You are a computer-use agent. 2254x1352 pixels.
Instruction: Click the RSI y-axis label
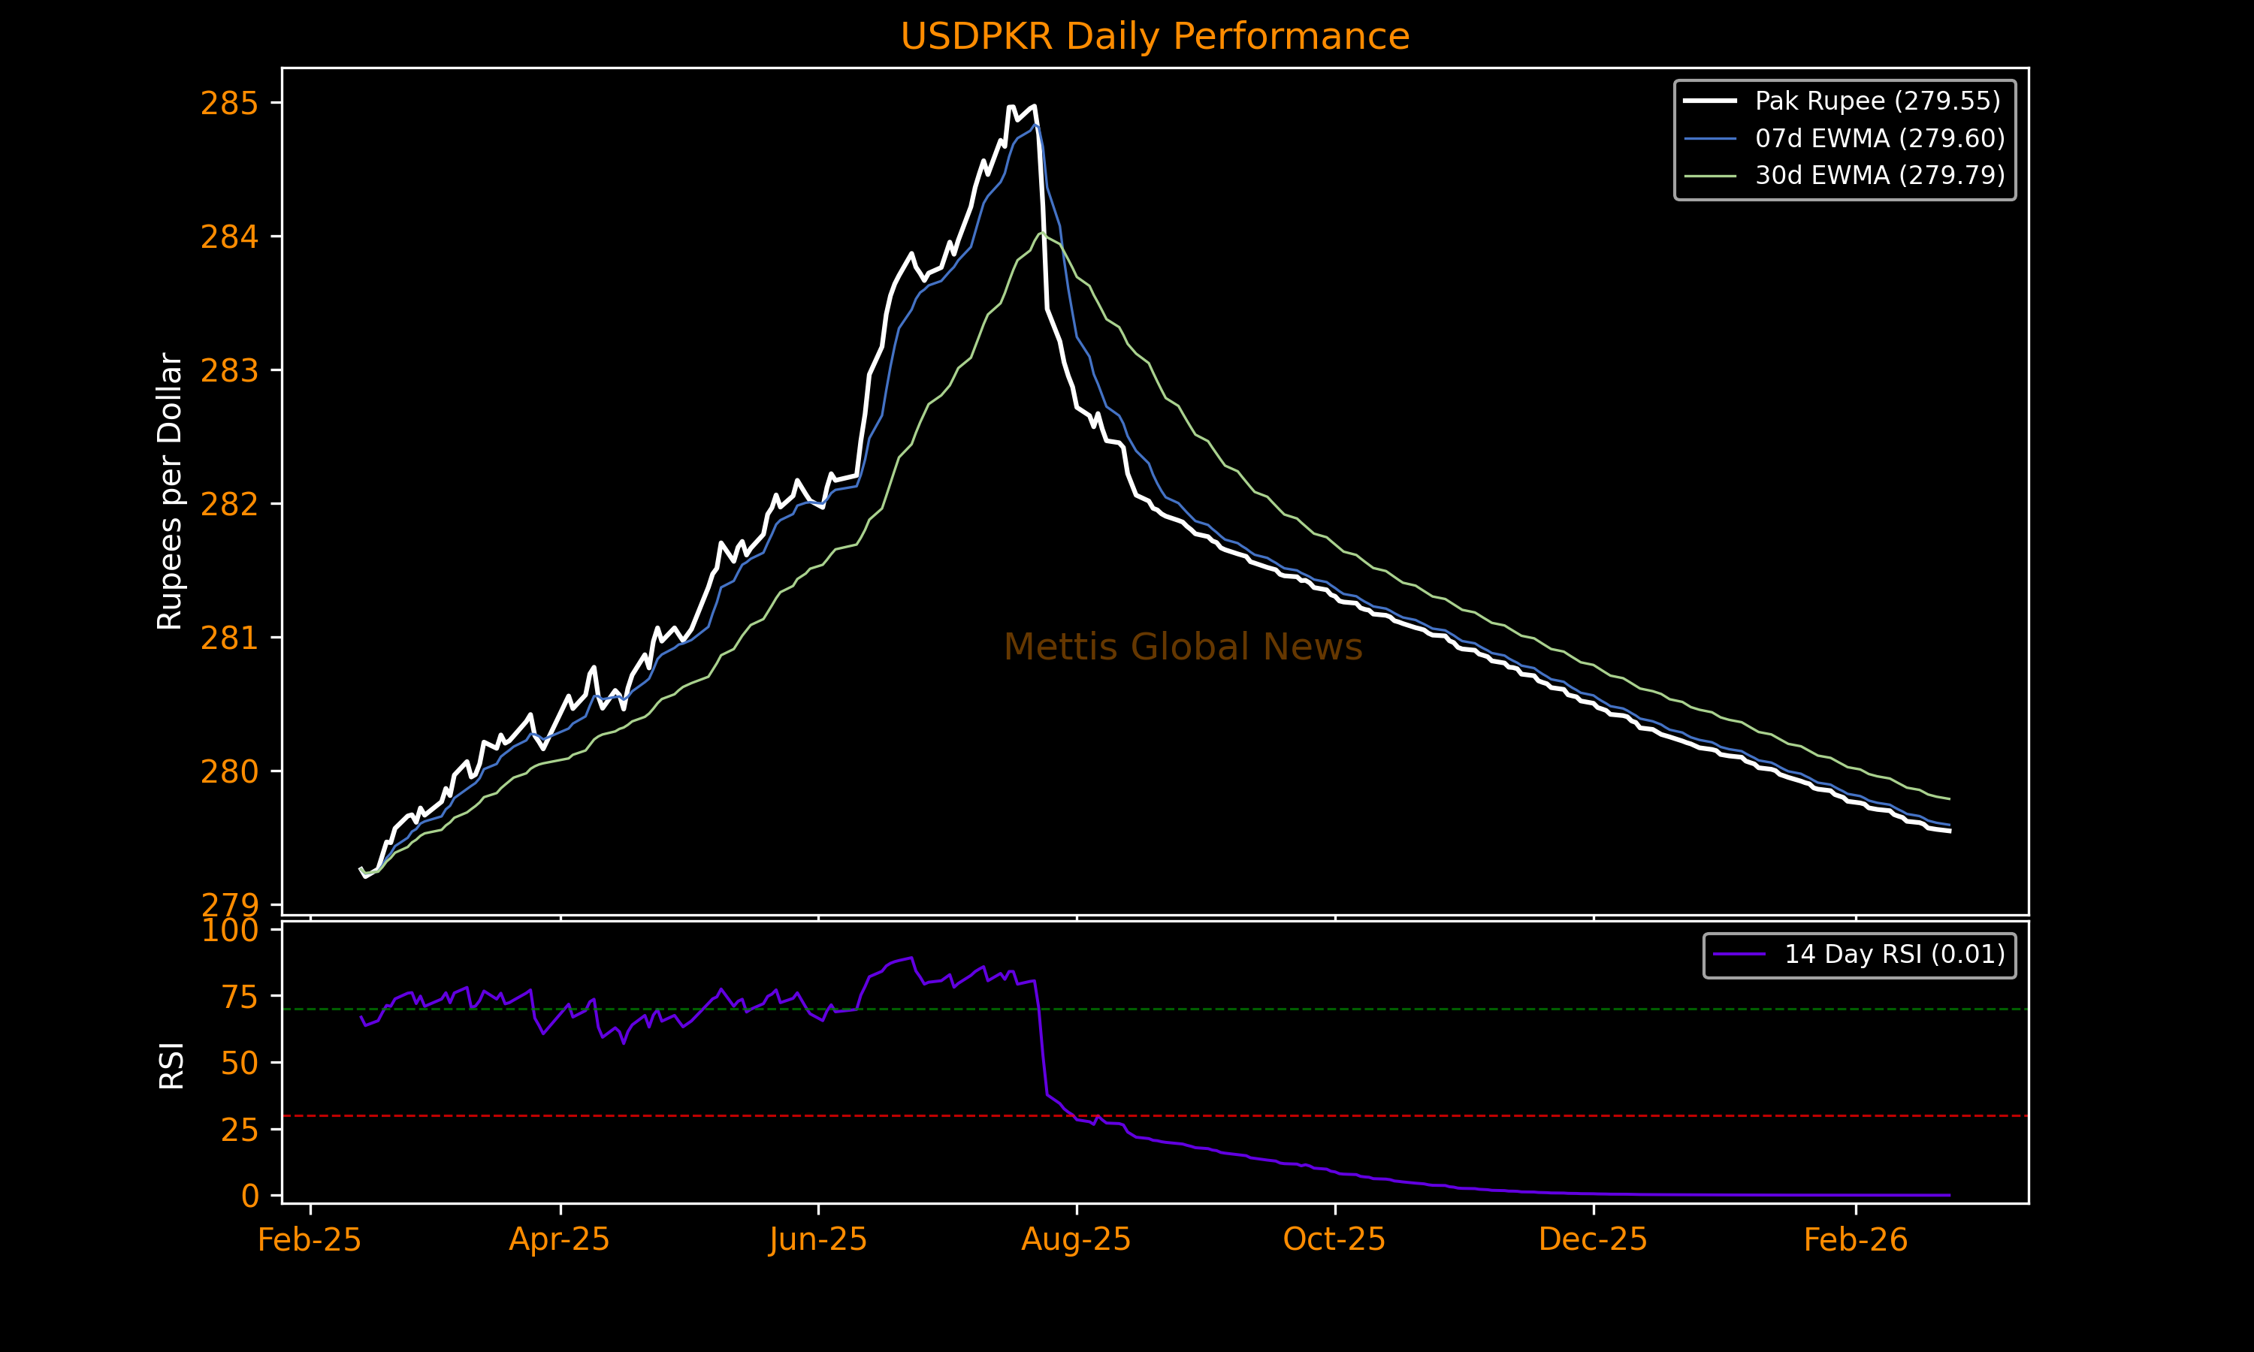tap(171, 1065)
